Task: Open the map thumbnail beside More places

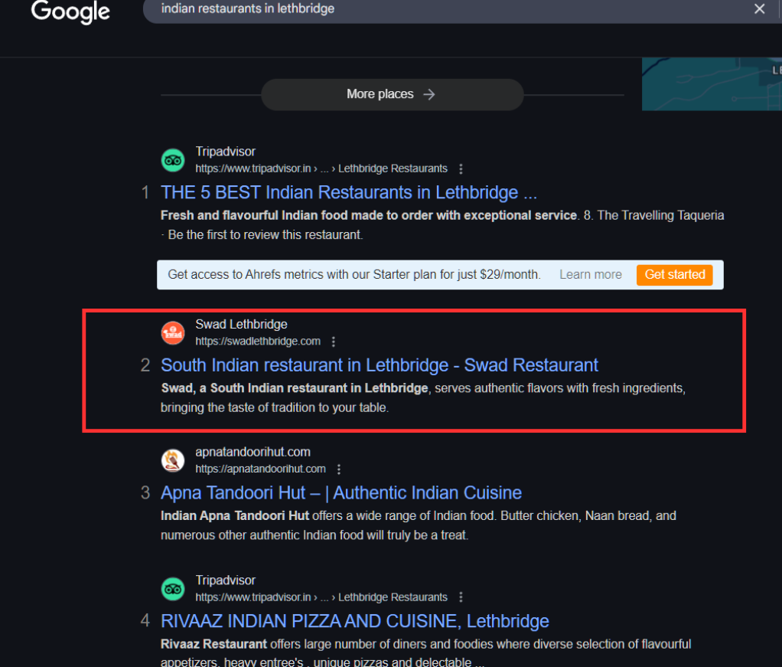Action: 712,84
